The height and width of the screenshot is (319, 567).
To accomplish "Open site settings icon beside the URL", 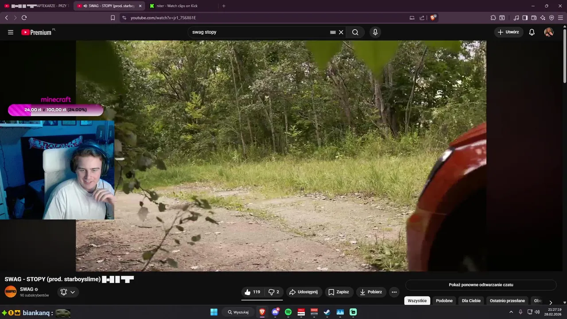I will click(x=124, y=18).
